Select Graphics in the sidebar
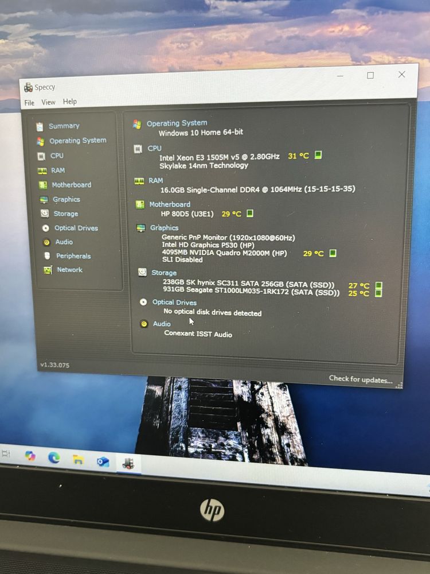Image resolution: width=430 pixels, height=574 pixels. point(66,200)
